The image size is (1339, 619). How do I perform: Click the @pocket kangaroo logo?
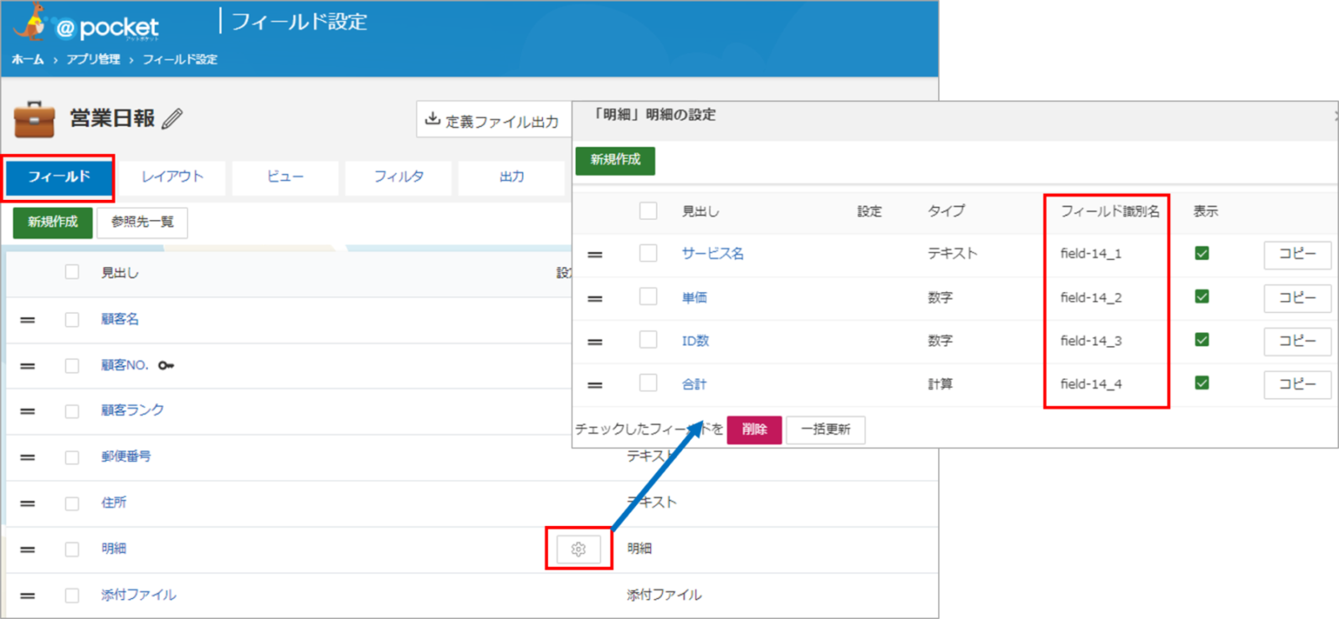tap(85, 23)
